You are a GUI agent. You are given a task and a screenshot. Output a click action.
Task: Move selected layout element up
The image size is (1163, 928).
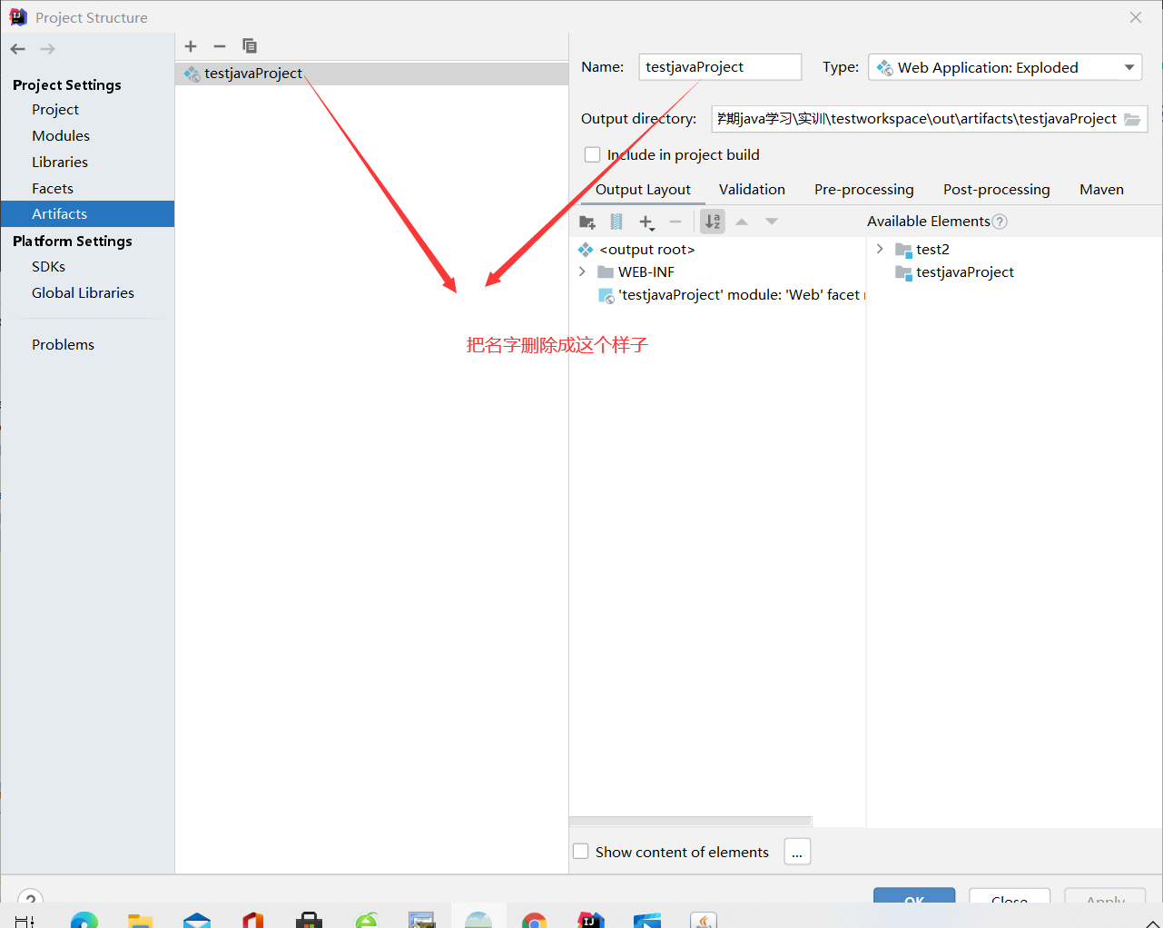tap(742, 222)
